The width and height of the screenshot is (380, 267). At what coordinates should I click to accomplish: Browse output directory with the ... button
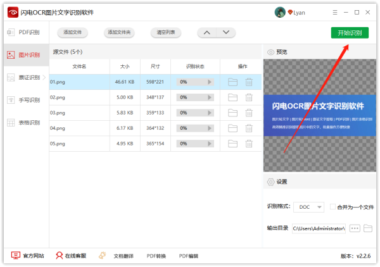354,228
